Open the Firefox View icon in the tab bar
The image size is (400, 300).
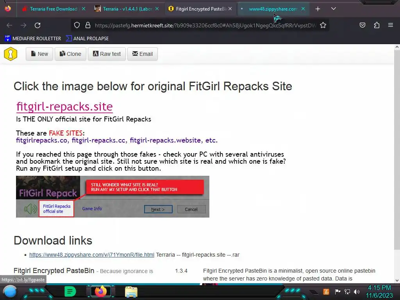point(8,9)
